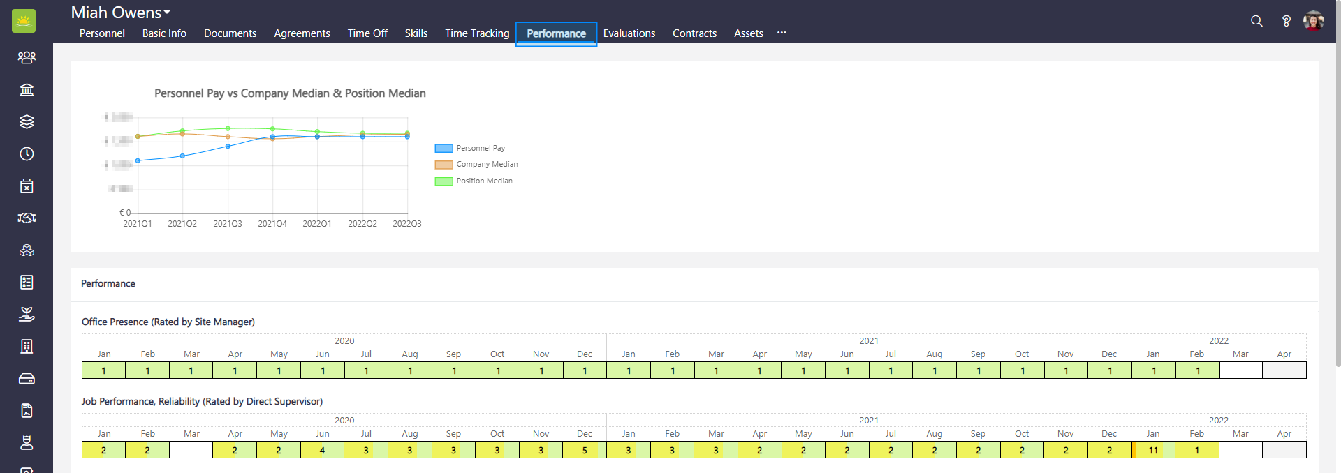Click the 2022Q3 Personnel Pay data point

click(x=407, y=137)
